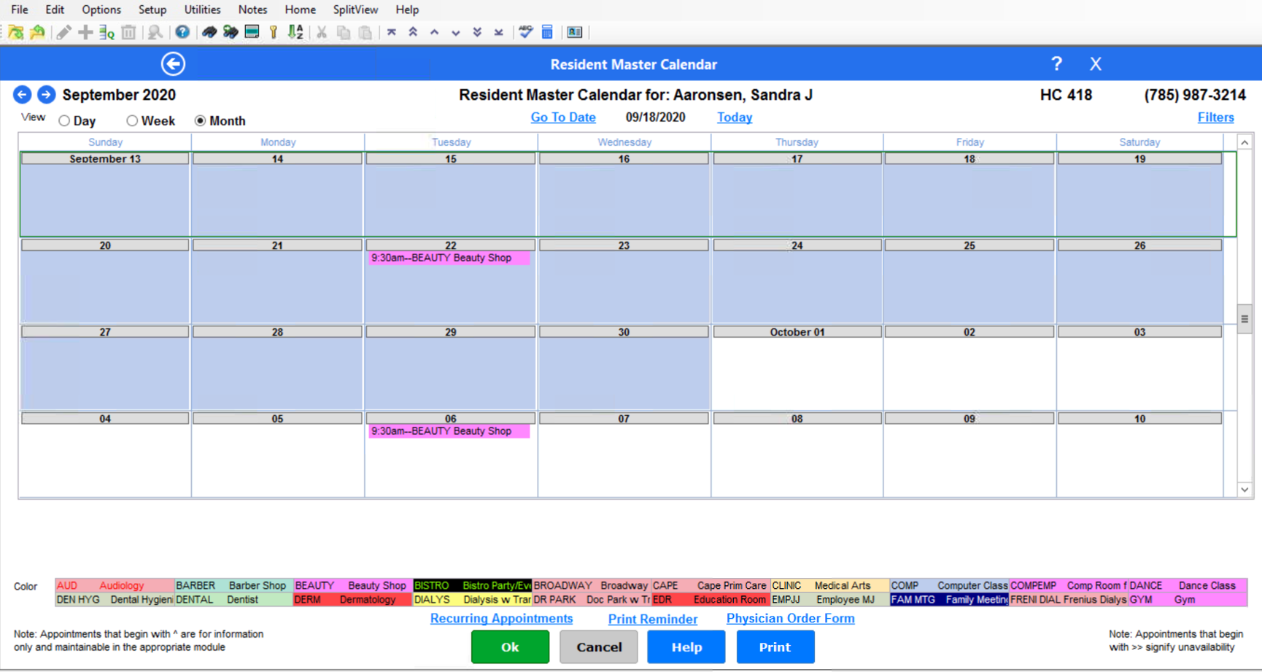
Task: Select the Beauty Shop appointment on September 22
Action: pyautogui.click(x=449, y=258)
